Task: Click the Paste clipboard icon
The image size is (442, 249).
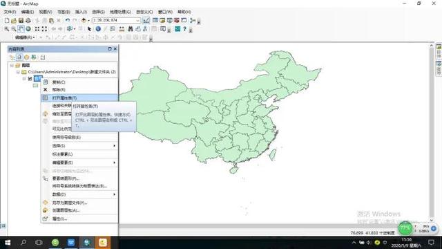Action: [x=51, y=20]
